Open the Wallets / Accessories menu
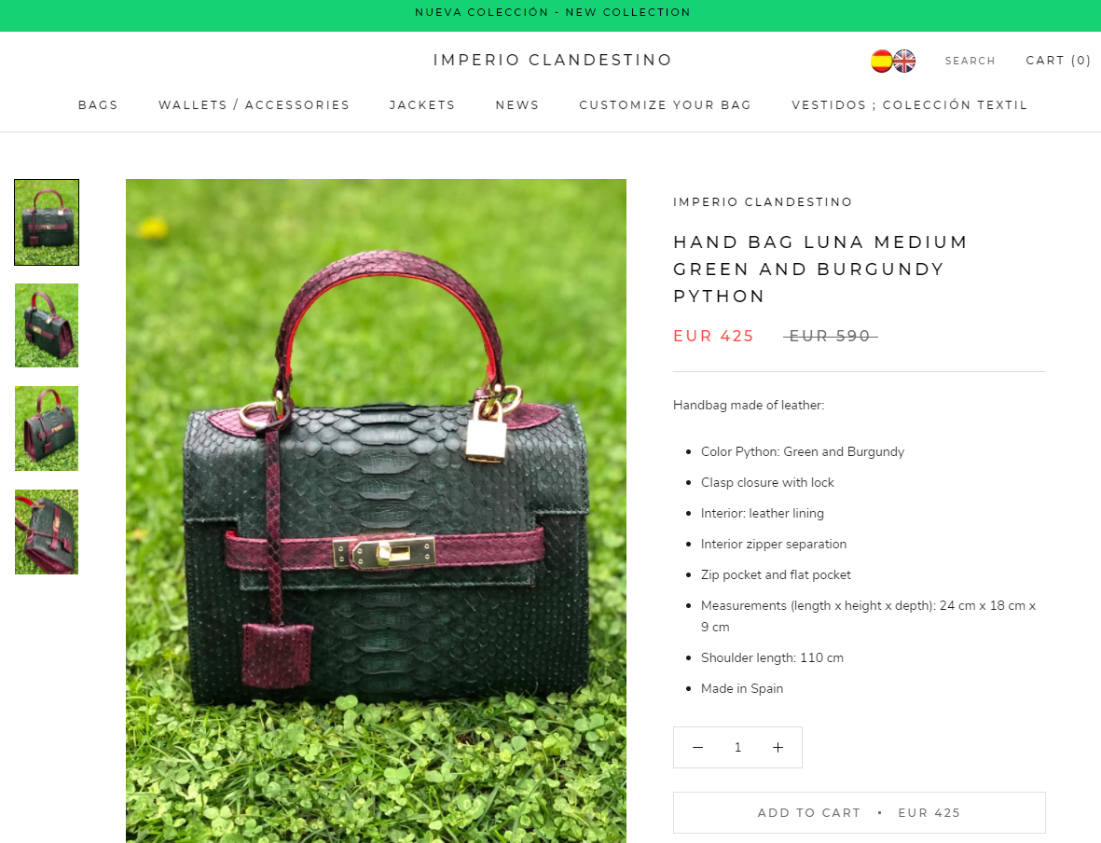This screenshot has height=843, width=1101. pos(255,104)
